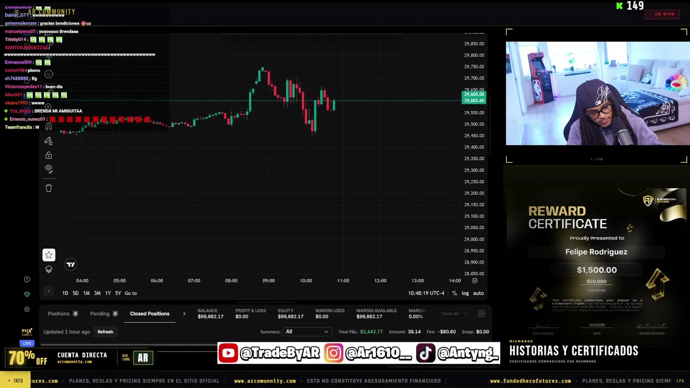Hide all drawings using the eye icon

(49, 169)
